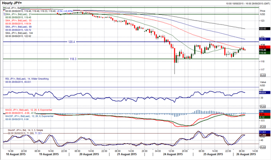Click the 118.3 support line label
Viewport: 271px width, 160px height.
pyautogui.click(x=73, y=59)
